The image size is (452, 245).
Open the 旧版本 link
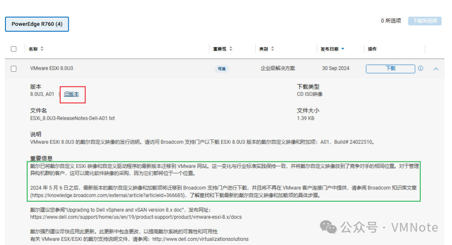pyautogui.click(x=71, y=94)
